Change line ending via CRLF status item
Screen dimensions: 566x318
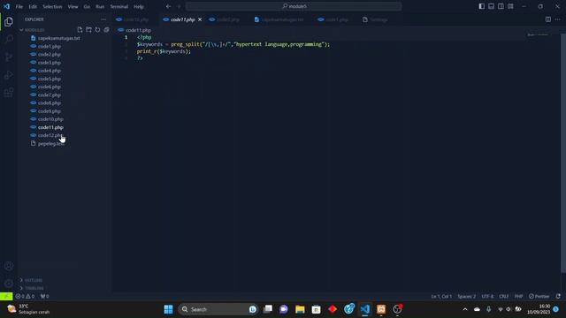tap(504, 297)
